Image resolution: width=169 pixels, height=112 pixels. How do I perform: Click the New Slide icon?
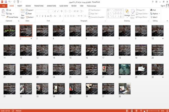(x=23, y=11)
